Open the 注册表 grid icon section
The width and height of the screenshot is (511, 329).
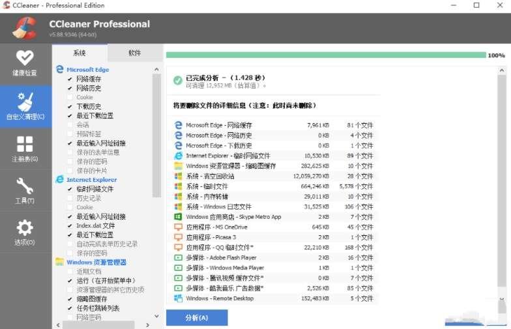pos(25,144)
